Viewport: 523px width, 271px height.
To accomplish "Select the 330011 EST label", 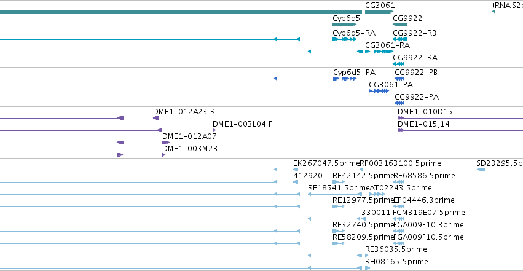I will tap(376, 213).
